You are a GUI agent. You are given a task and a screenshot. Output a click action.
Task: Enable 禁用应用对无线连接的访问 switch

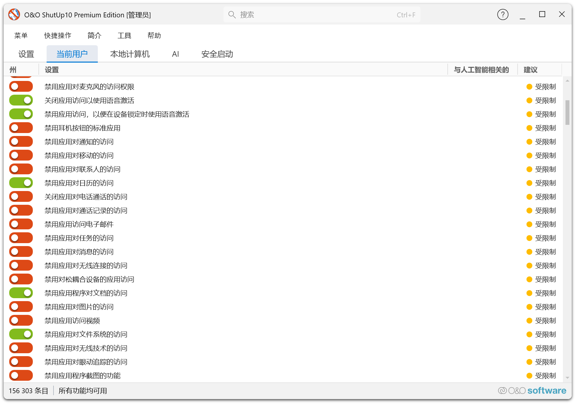pyautogui.click(x=21, y=266)
